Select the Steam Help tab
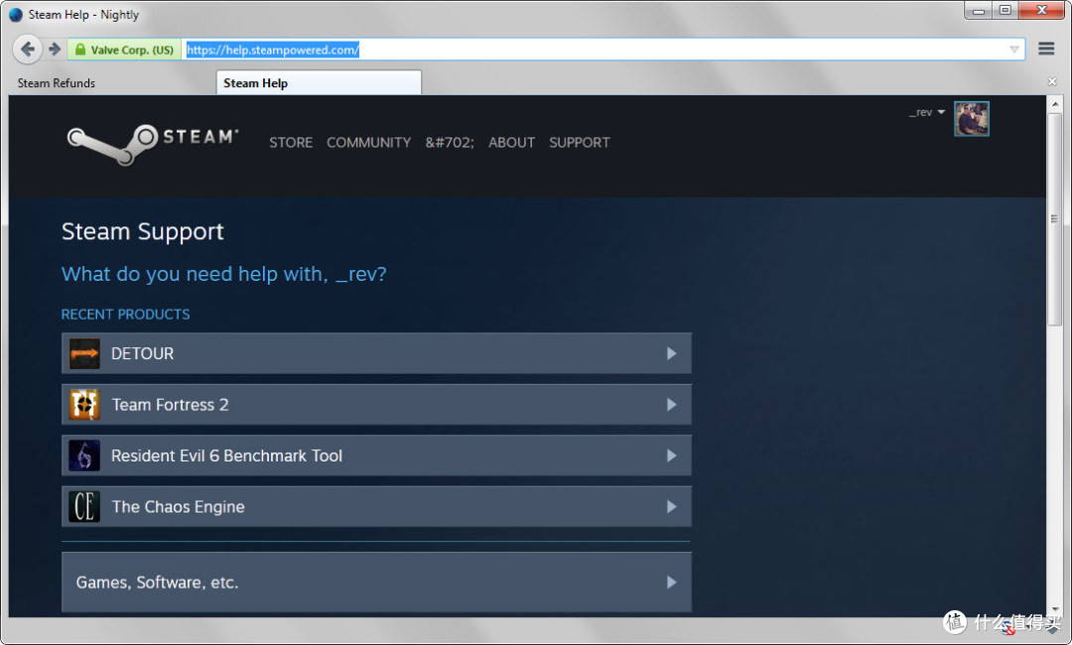 [319, 82]
